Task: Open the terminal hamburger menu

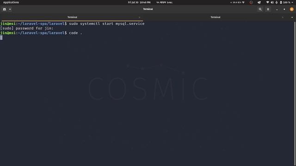Action: coord(268,9)
